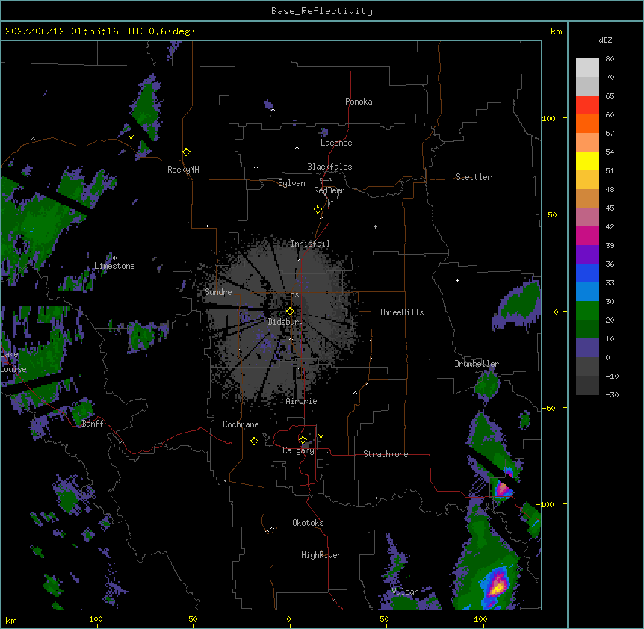Click the HighRiver town label
Viewport: 644px width, 629px height.
click(321, 555)
